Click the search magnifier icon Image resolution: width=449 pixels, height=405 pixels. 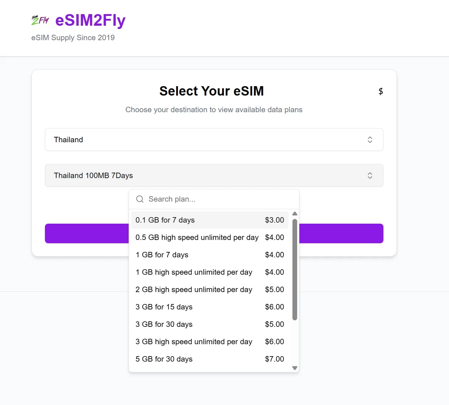tap(140, 199)
